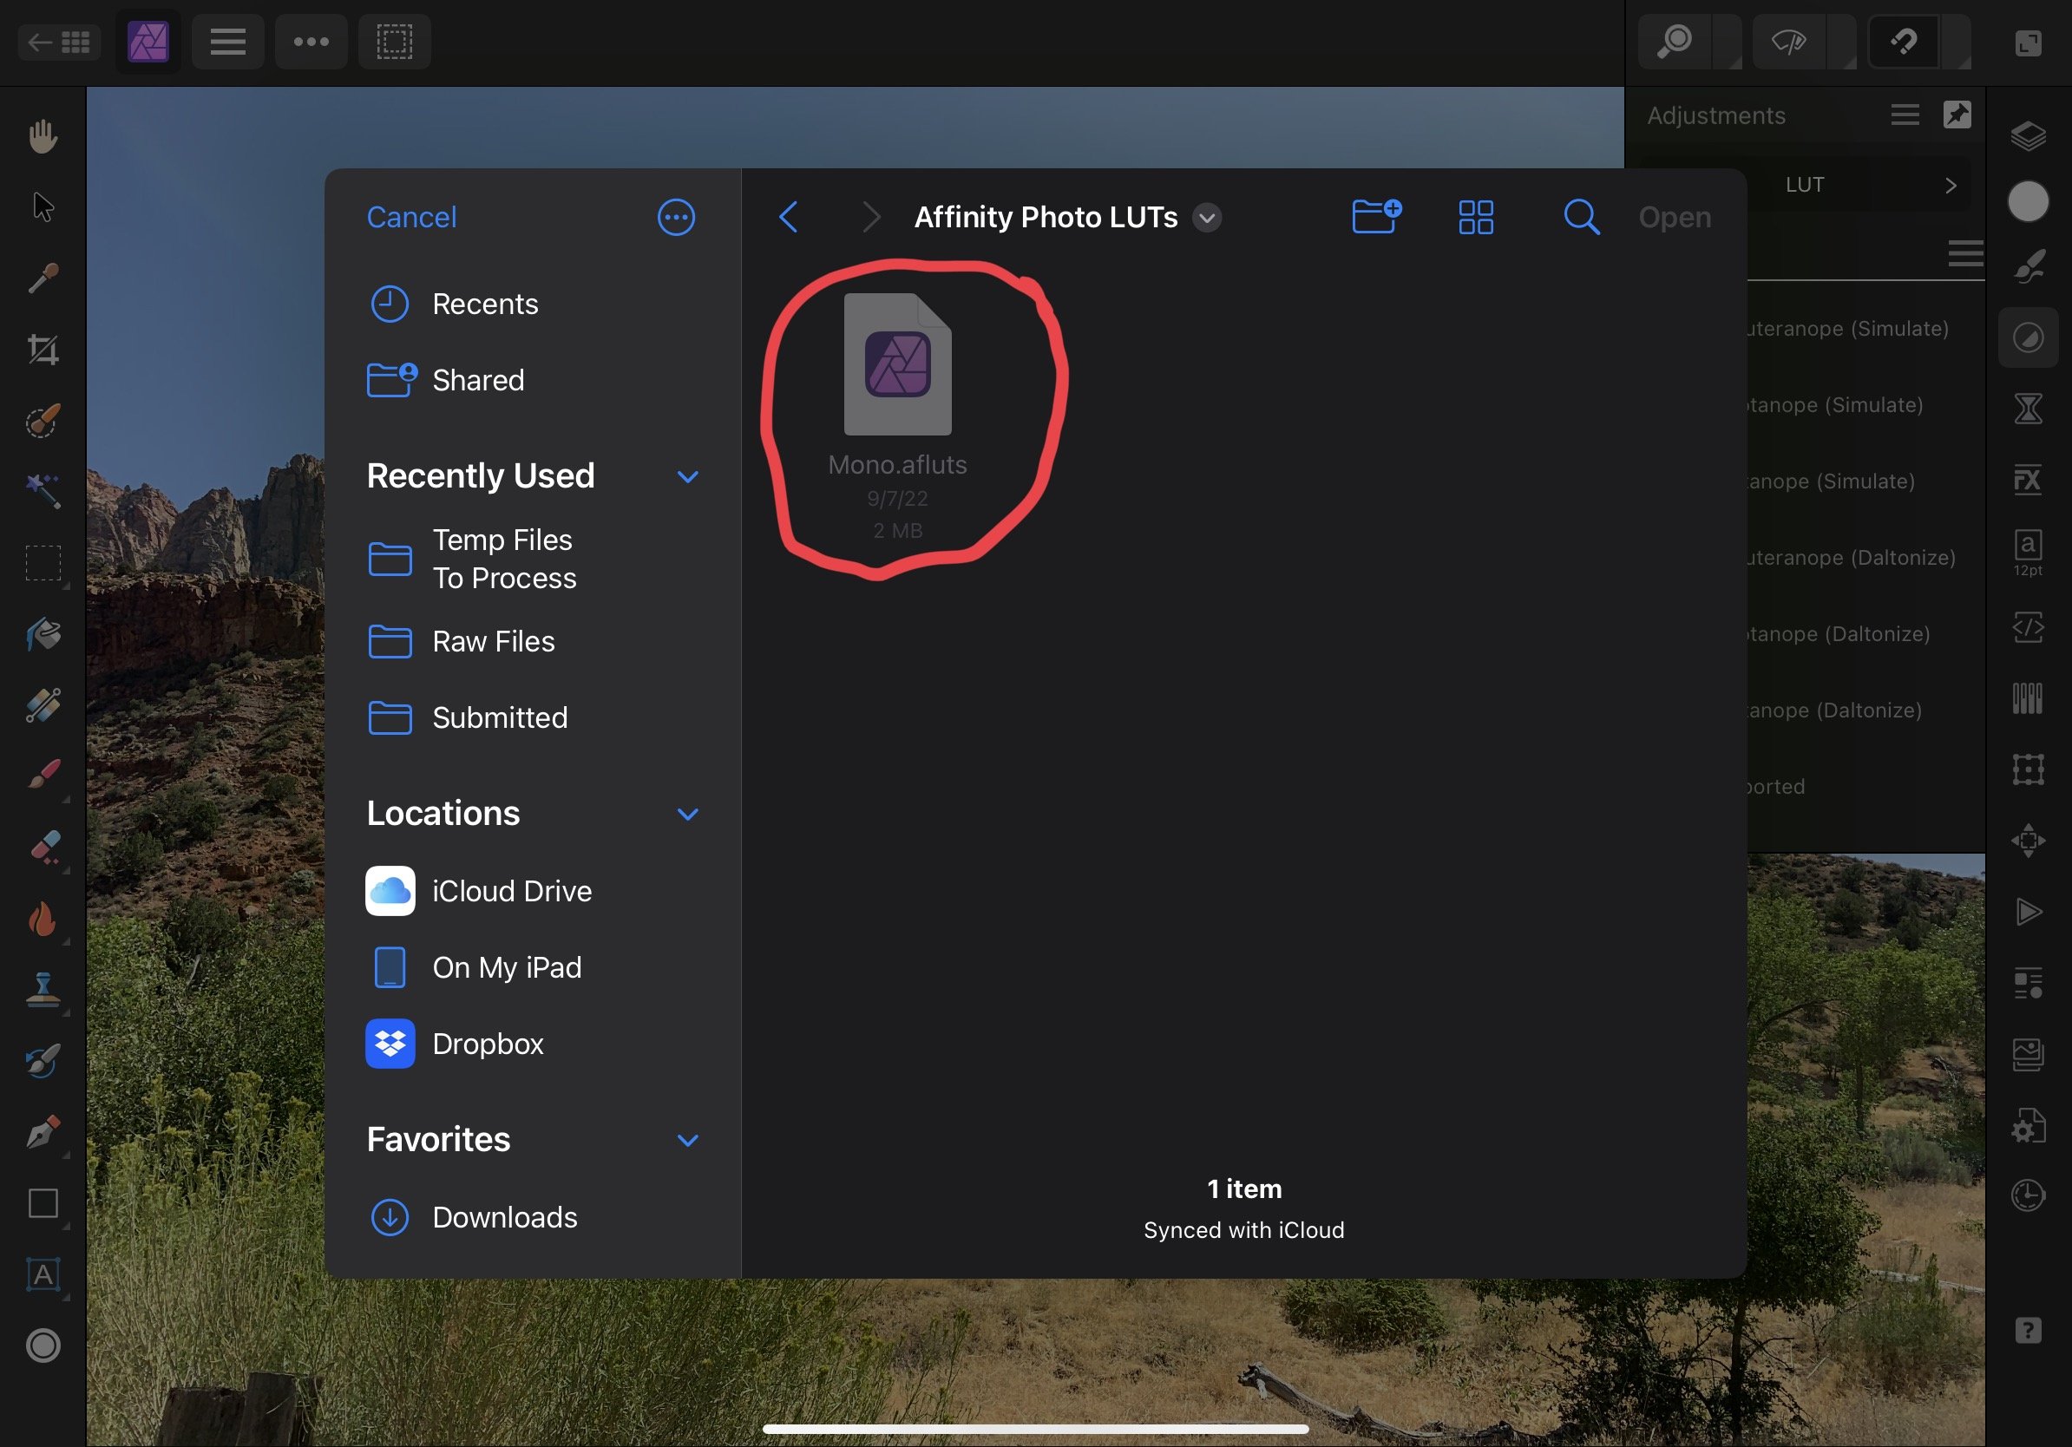Select the Paint Brush tool

click(43, 774)
